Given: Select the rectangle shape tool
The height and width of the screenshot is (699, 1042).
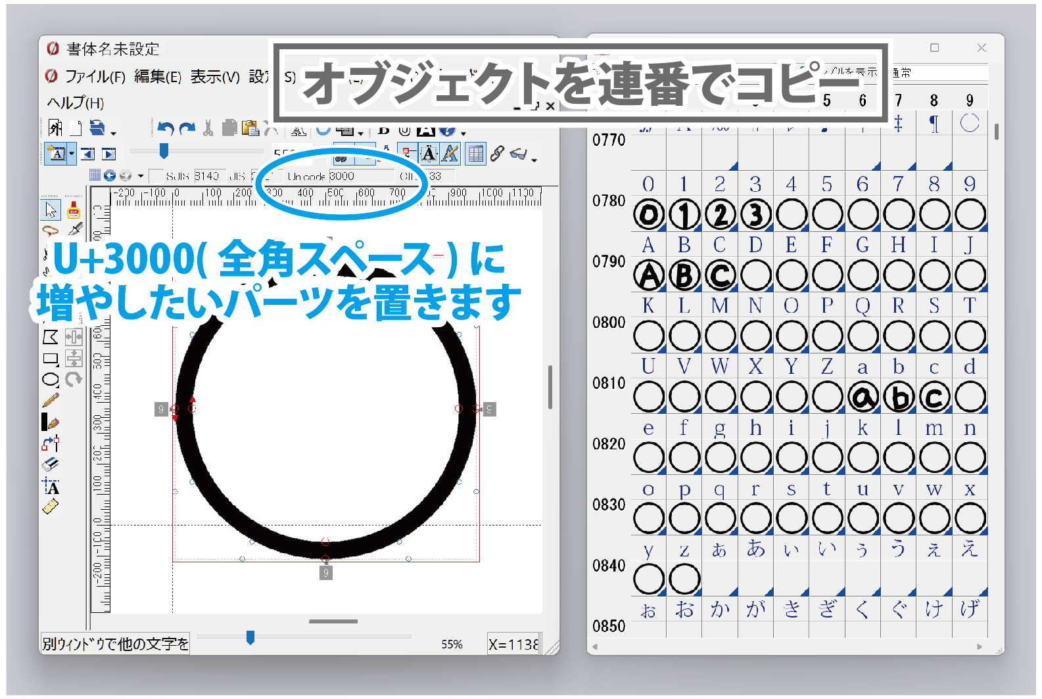Looking at the screenshot, I should [x=51, y=359].
